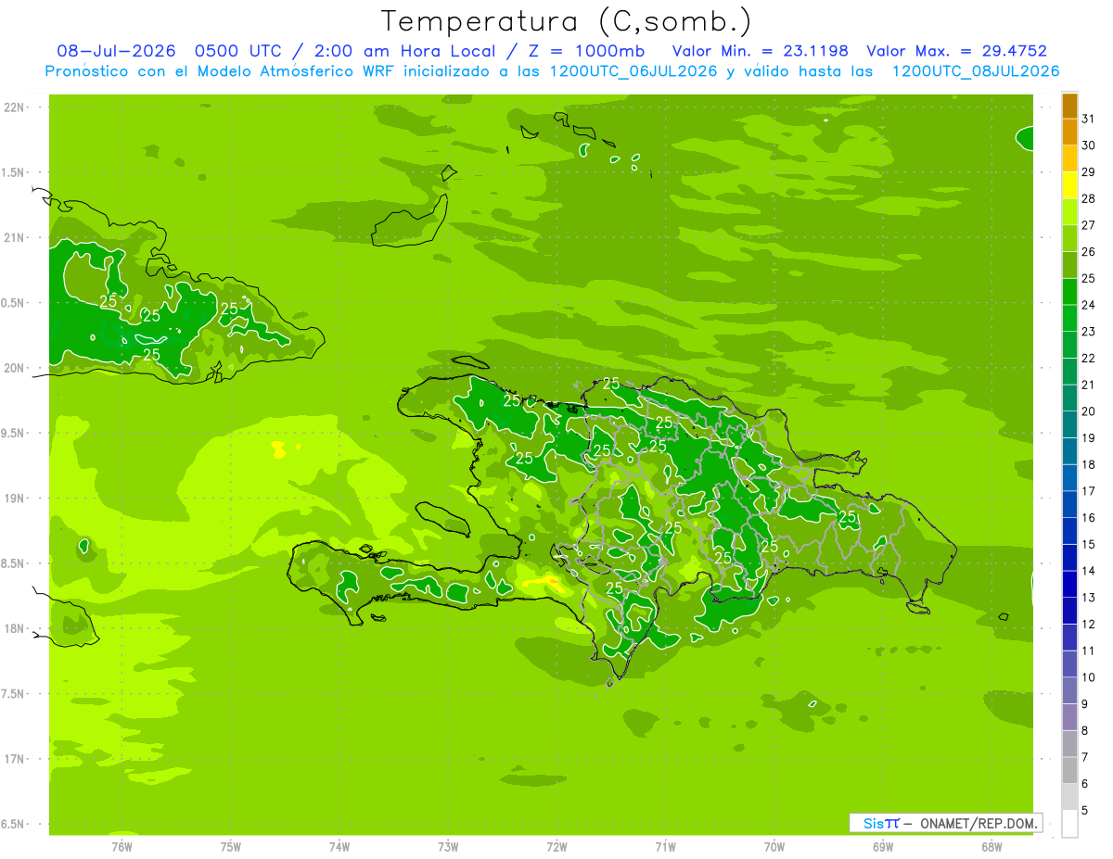Click the "5" color scale label

1085,811
